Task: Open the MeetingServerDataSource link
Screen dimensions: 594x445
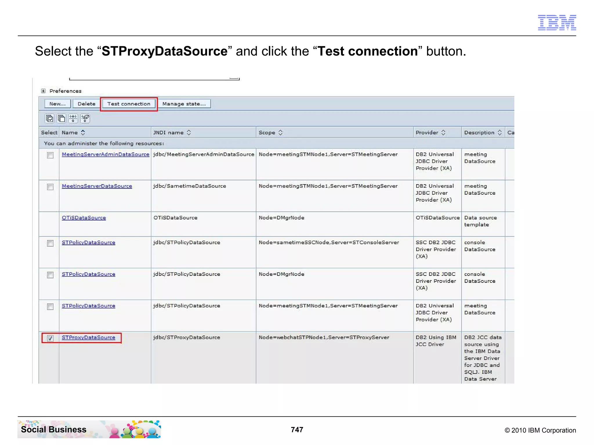Action: (97, 186)
